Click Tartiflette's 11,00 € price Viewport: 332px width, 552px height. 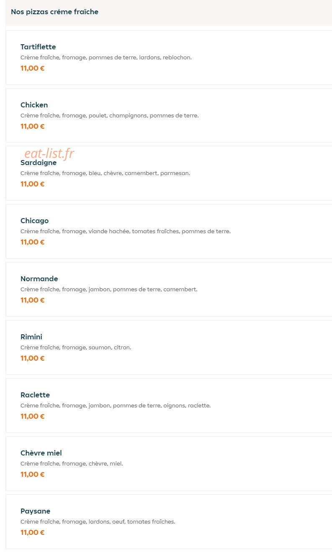pyautogui.click(x=32, y=68)
